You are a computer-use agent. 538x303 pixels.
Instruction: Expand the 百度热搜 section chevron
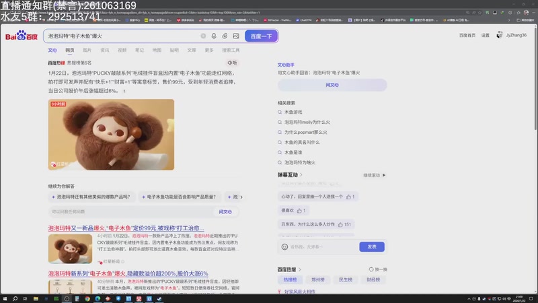coord(300,270)
